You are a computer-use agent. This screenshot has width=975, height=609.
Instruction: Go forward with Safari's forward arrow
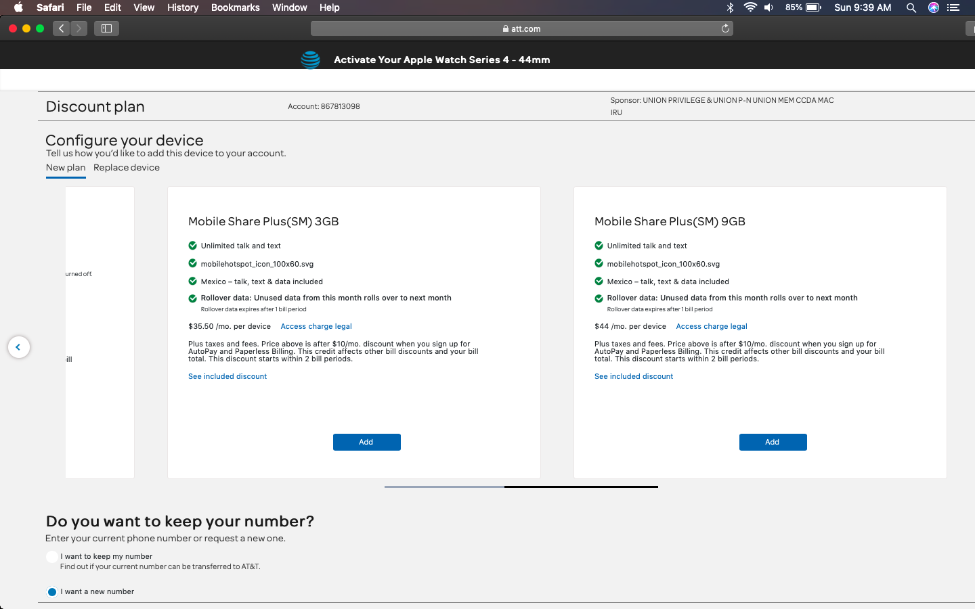79,28
